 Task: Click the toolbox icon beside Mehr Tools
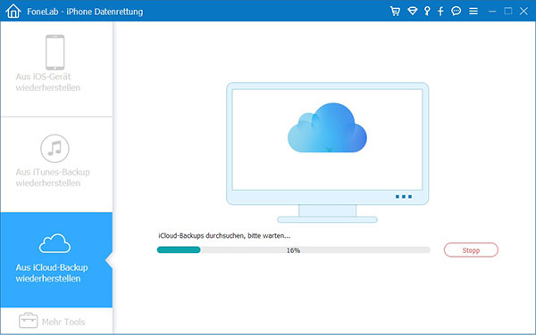[x=28, y=321]
